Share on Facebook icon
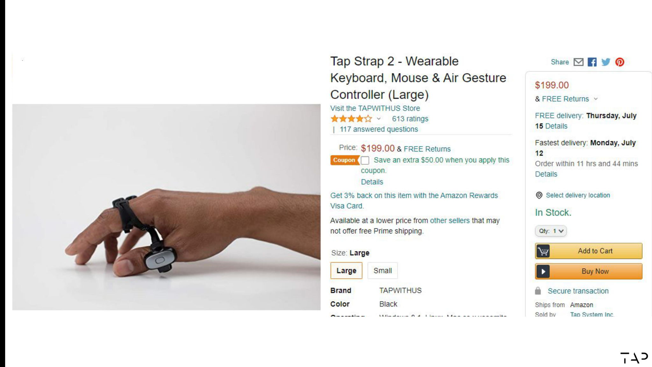Screen dimensions: 652x367 592,62
